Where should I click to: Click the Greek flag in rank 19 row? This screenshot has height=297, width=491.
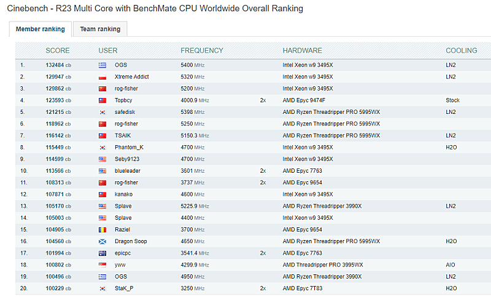coord(102,277)
